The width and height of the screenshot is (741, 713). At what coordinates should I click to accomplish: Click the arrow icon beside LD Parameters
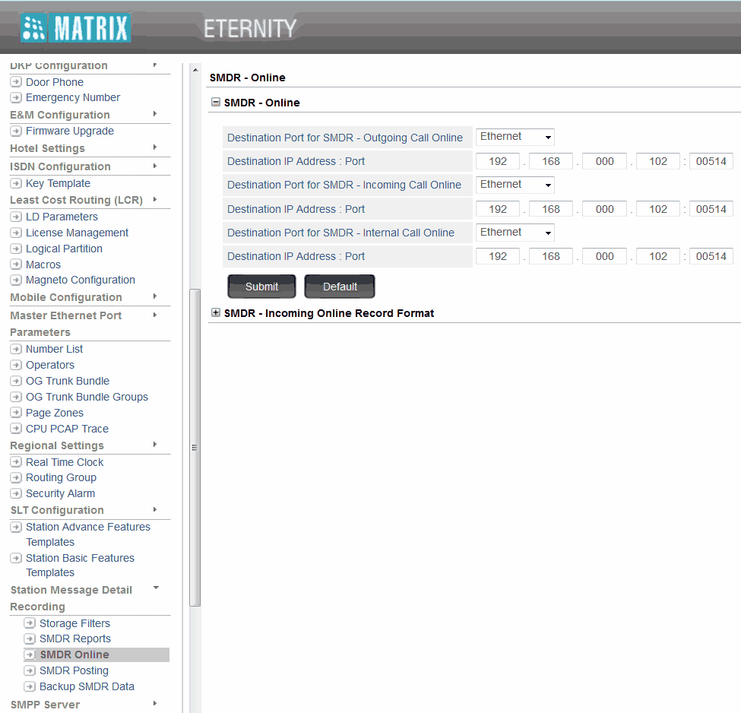16,217
